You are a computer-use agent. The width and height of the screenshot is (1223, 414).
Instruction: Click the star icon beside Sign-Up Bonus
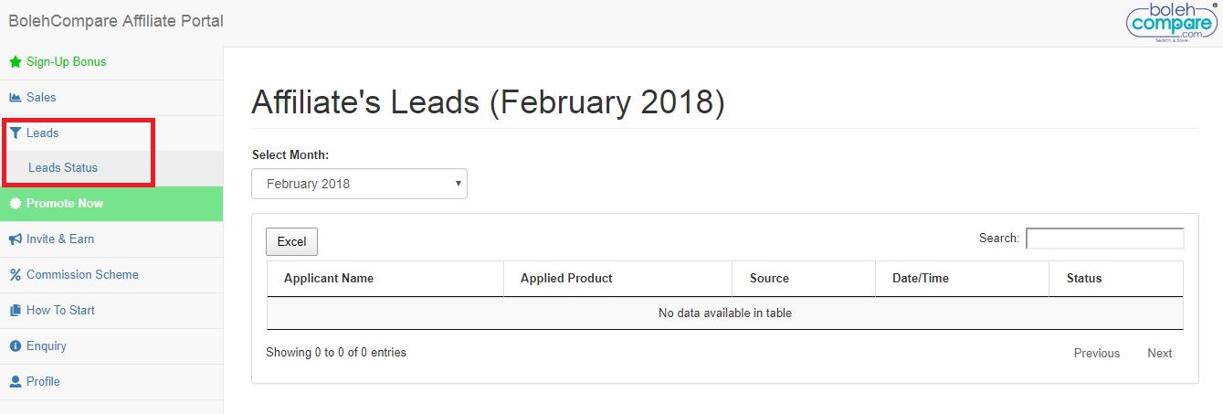(x=15, y=62)
